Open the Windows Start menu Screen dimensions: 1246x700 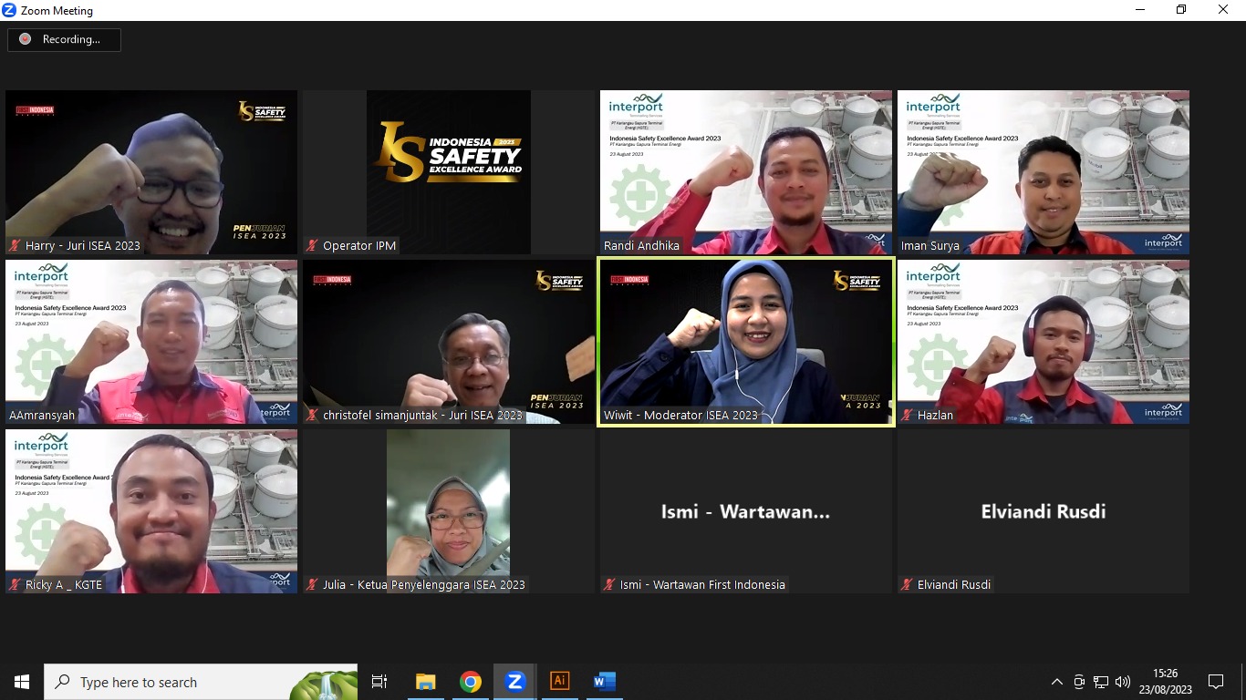pos(22,682)
